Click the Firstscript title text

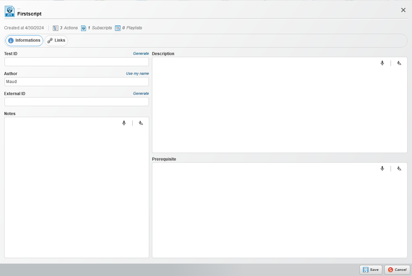pos(29,14)
